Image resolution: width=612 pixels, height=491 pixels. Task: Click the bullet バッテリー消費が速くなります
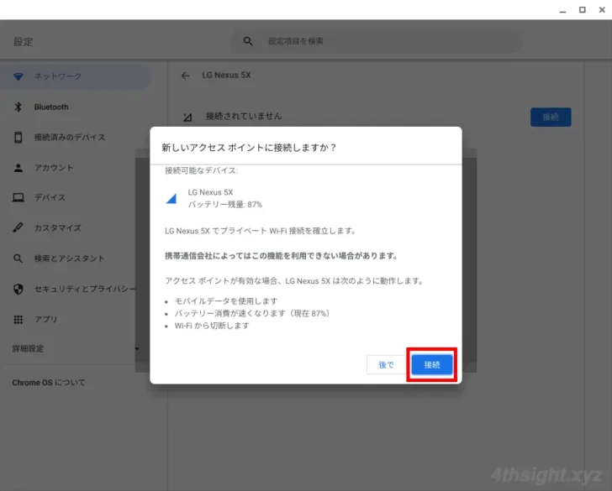[252, 313]
